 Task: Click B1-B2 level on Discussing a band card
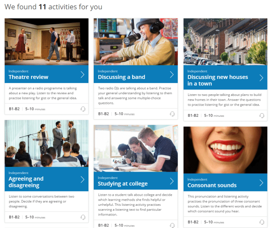[103, 114]
